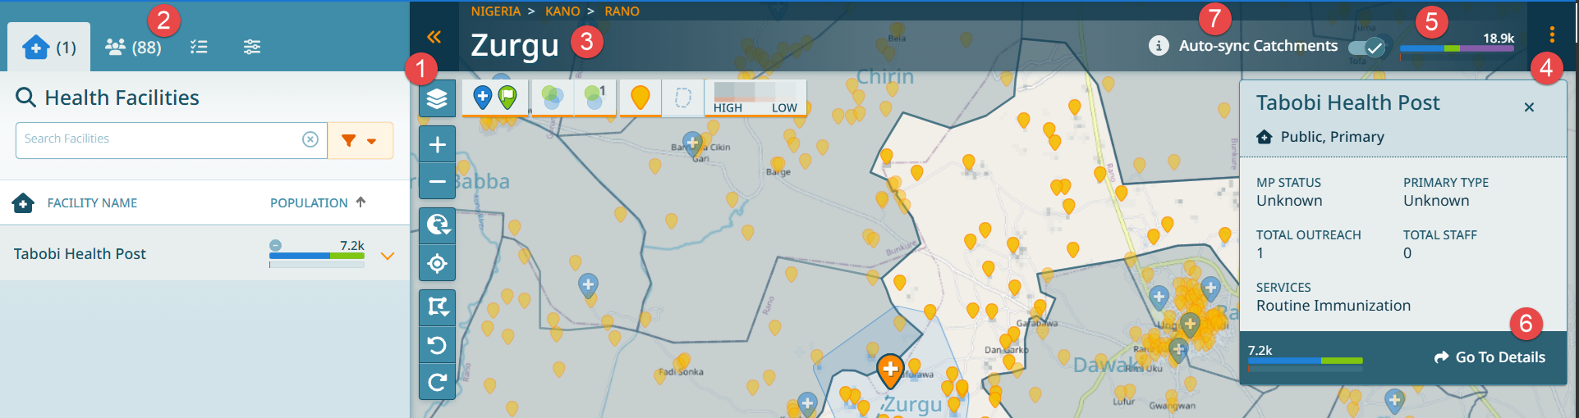This screenshot has height=418, width=1579.
Task: Select Tabobi Health Post list row
Action: point(204,253)
